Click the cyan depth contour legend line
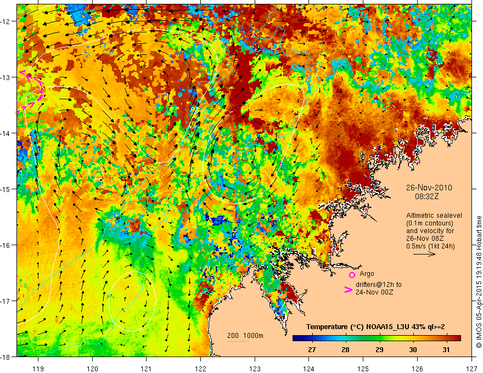 pos(238,341)
